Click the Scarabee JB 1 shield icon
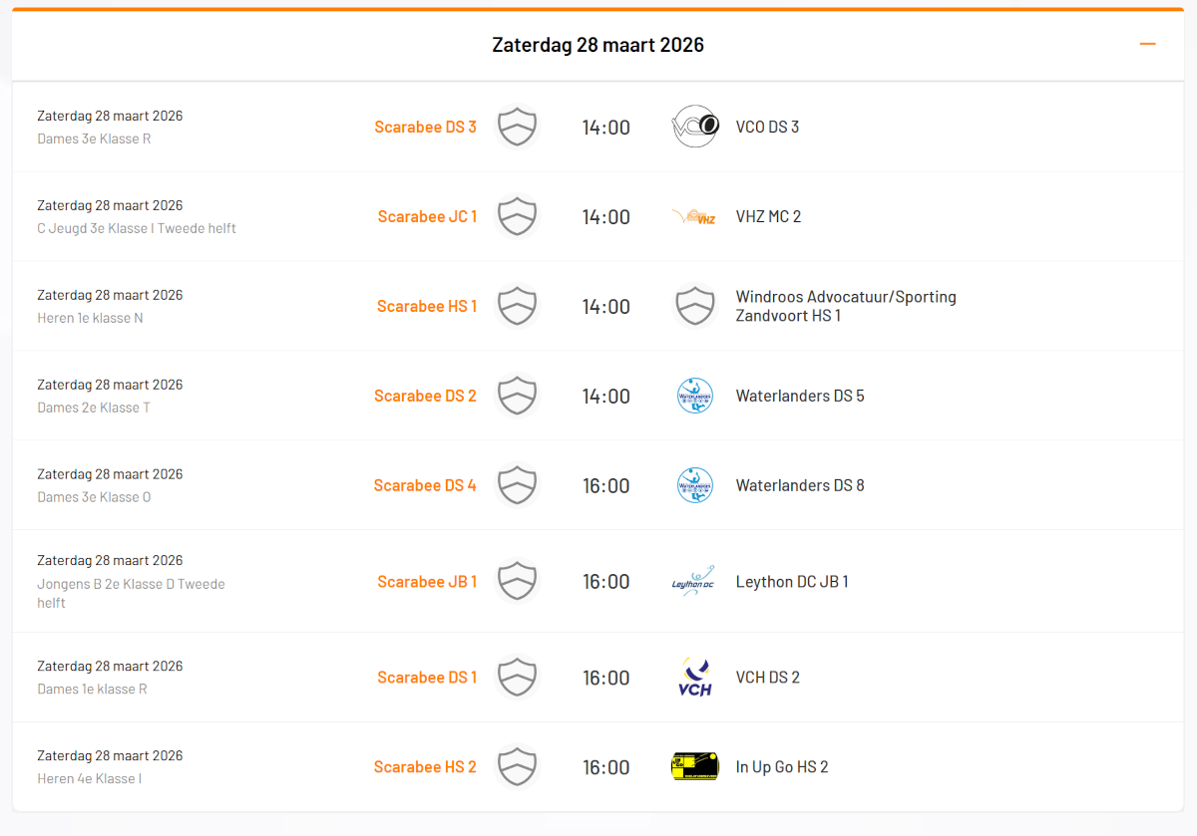The image size is (1197, 836). (x=517, y=582)
